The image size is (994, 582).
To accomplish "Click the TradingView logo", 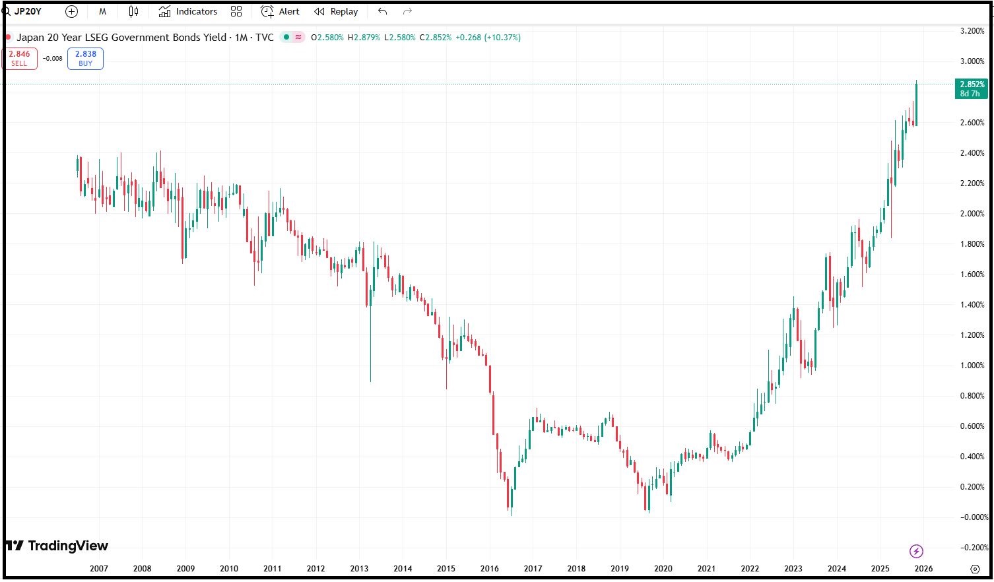I will point(57,546).
